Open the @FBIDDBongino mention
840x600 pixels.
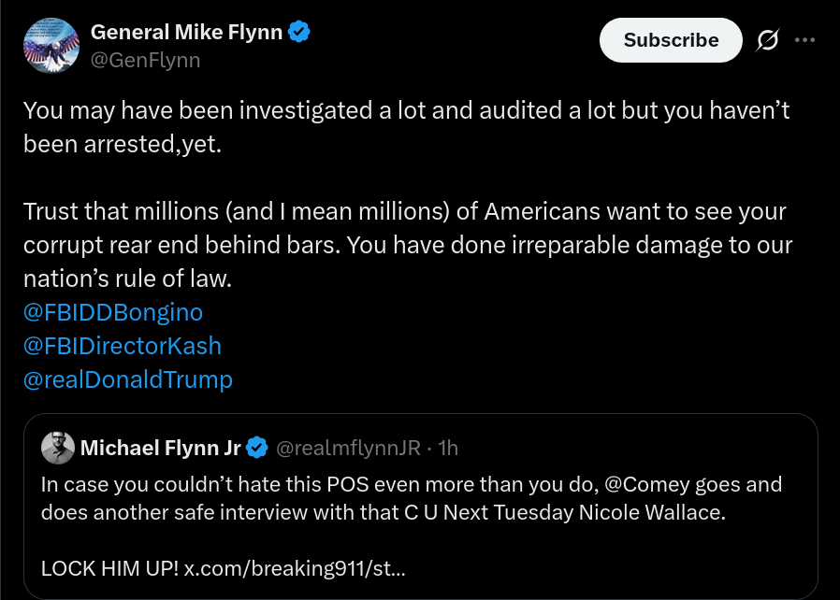pyautogui.click(x=113, y=312)
